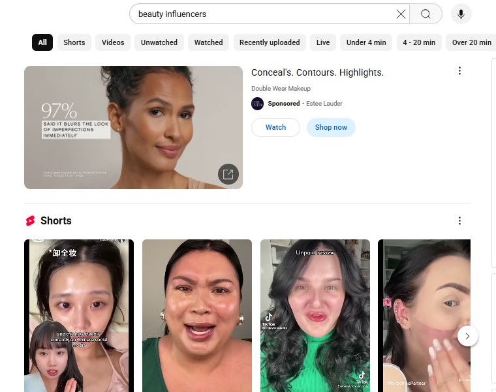Screen dimensions: 496x392
Task: Click the Estee Lauder channel avatar
Action: point(258,104)
